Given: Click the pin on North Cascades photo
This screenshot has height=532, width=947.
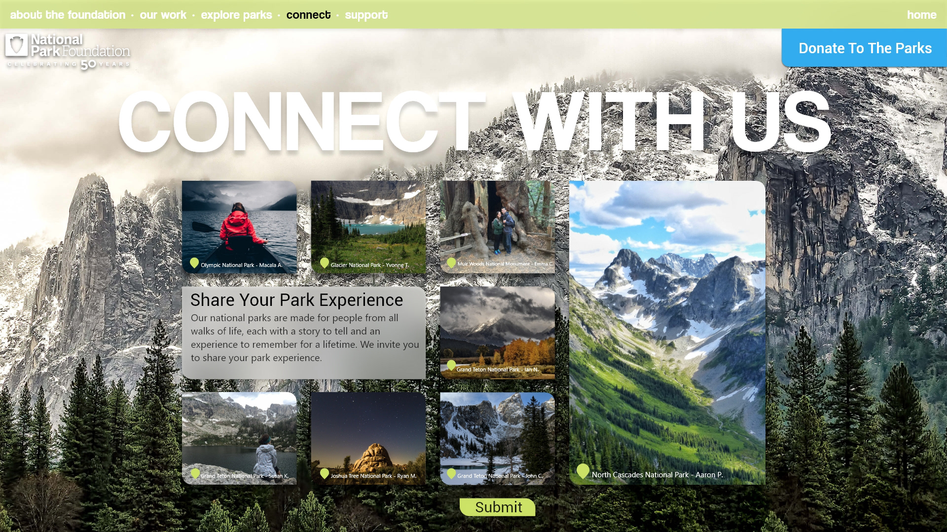Looking at the screenshot, I should (583, 471).
